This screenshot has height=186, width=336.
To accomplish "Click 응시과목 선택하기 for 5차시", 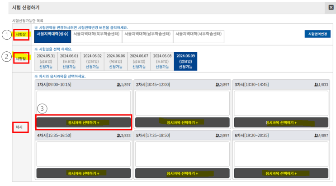I will coord(182,173).
